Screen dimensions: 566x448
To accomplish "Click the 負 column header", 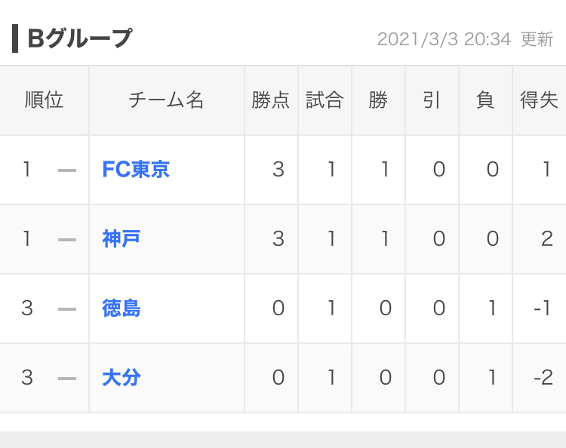I will tap(485, 100).
